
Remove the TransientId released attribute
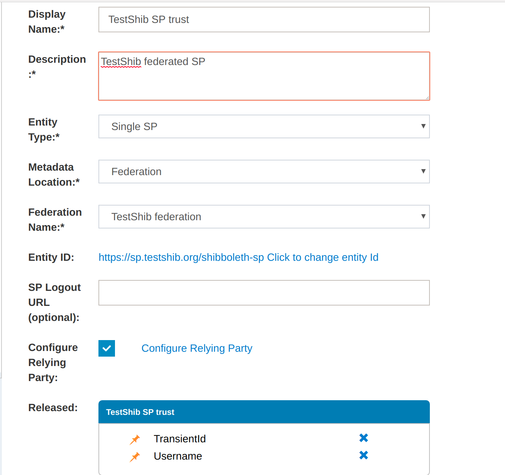tap(363, 438)
